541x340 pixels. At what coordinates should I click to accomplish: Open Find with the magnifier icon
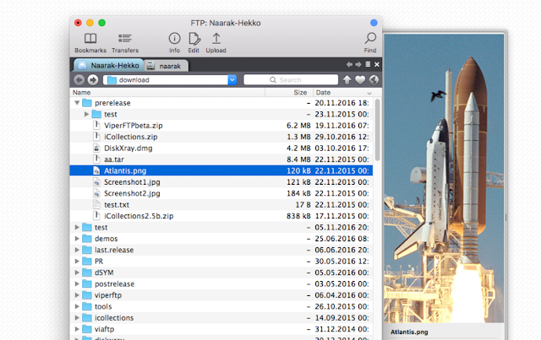pos(370,38)
